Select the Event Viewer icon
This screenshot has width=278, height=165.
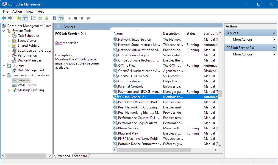point(14,41)
